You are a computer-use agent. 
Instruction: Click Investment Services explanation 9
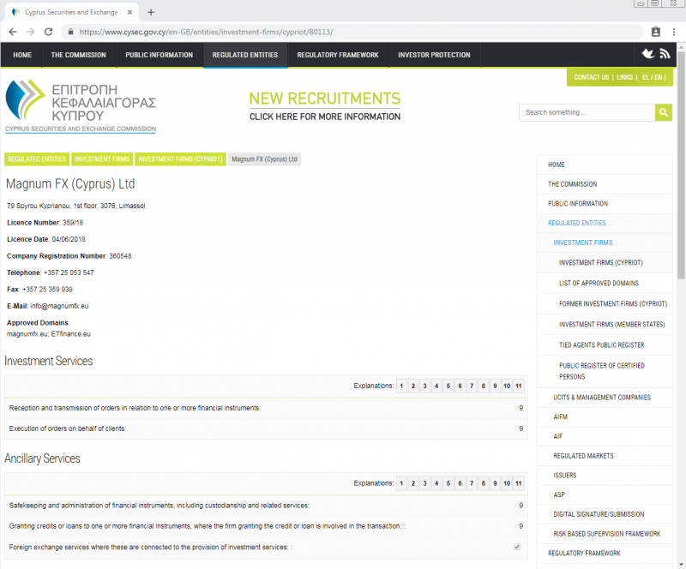point(495,386)
